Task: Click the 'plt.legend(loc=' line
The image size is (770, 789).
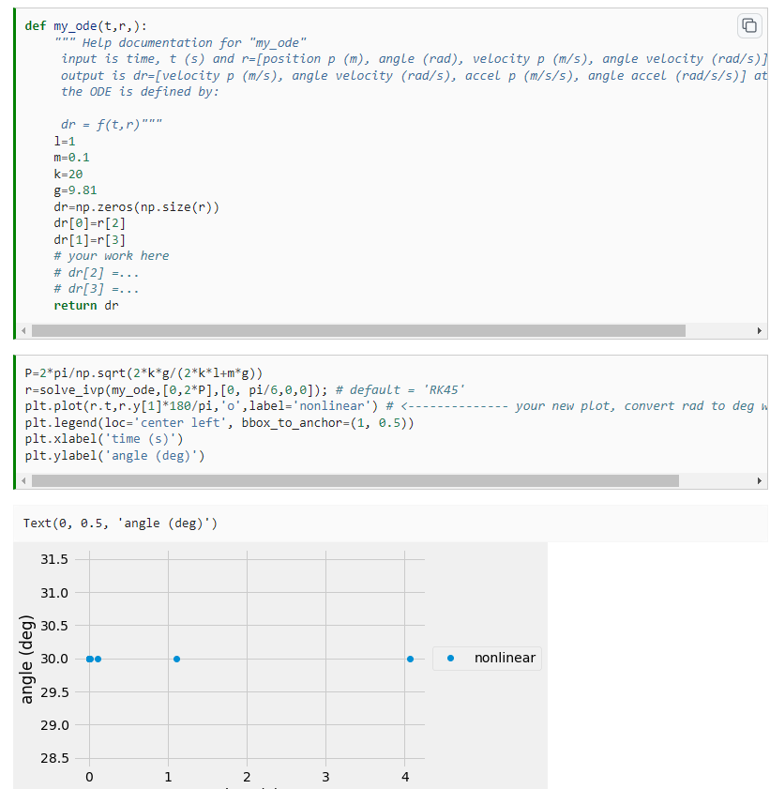Action: 219,423
